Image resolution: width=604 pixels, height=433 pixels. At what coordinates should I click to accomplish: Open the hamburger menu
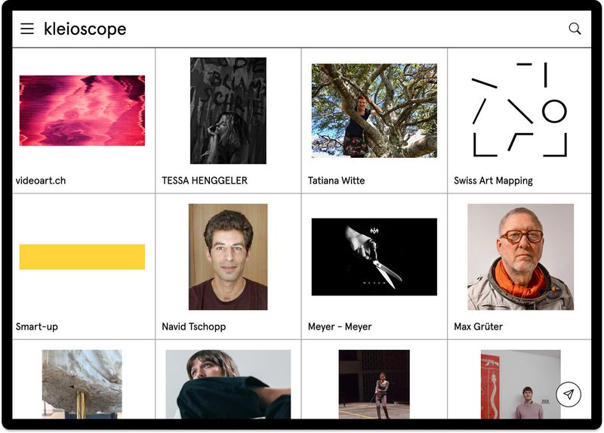(x=27, y=29)
